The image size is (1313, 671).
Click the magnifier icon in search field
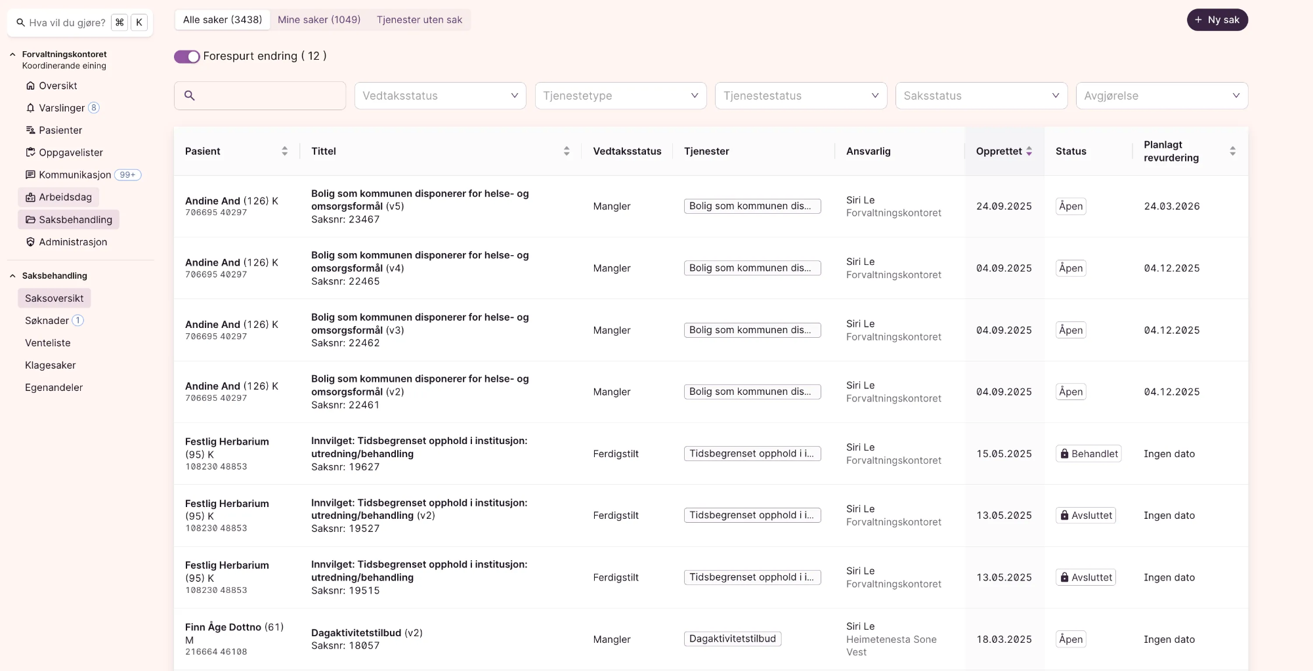point(190,96)
